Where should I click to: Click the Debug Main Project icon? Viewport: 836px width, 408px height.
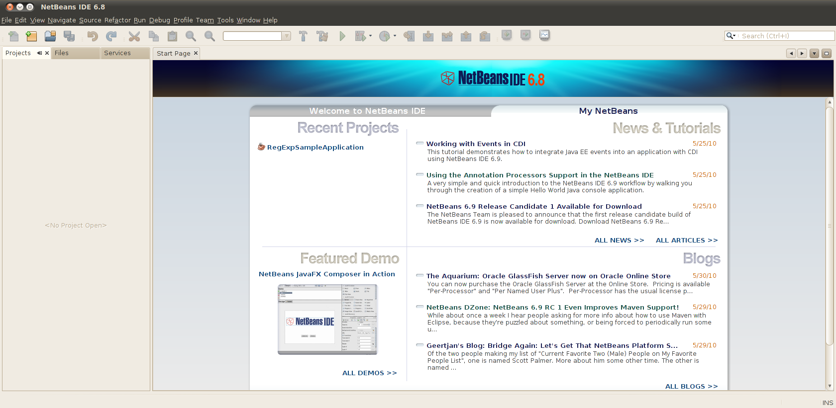click(361, 36)
